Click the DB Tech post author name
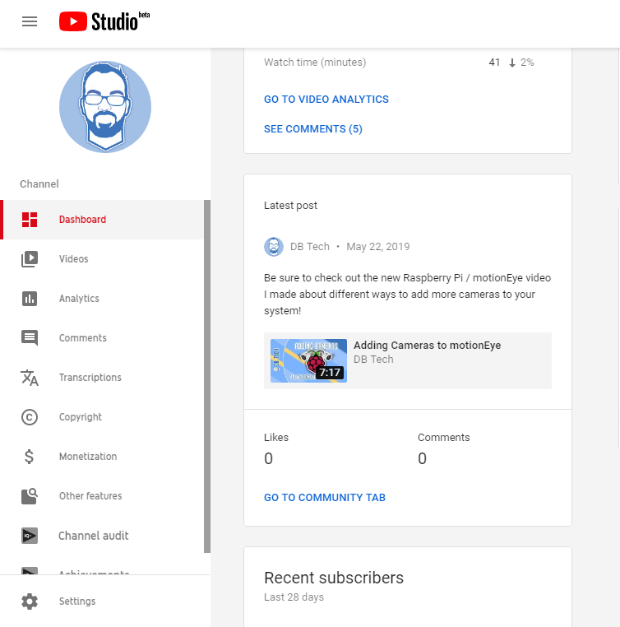The height and width of the screenshot is (627, 620). coord(310,246)
